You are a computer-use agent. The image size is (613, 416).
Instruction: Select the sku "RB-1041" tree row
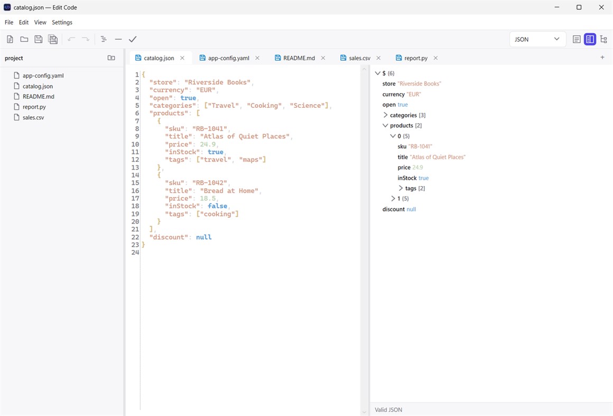point(415,146)
